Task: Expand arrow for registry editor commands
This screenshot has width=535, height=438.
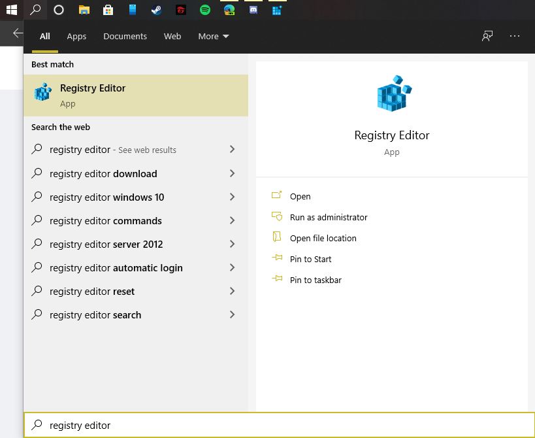Action: click(232, 220)
